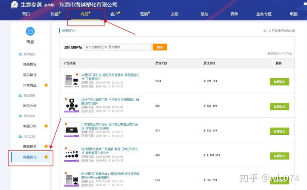
Task: Click 标题优化 button for the 479-impressions product
Action: 279,156
